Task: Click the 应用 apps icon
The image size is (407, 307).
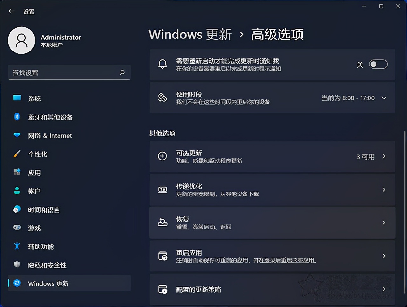Action: tap(17, 172)
